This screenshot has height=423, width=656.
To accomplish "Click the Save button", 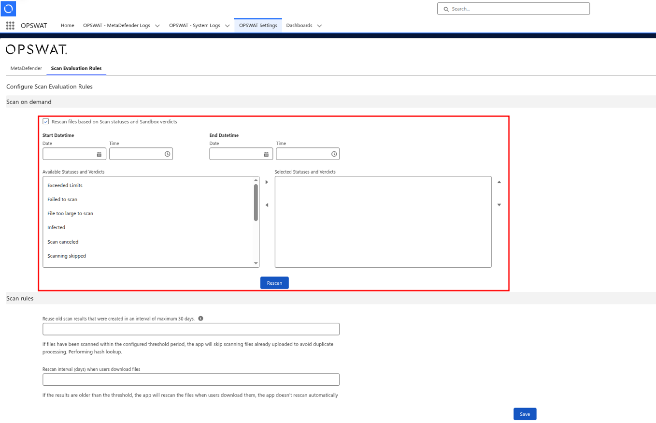I will (525, 414).
